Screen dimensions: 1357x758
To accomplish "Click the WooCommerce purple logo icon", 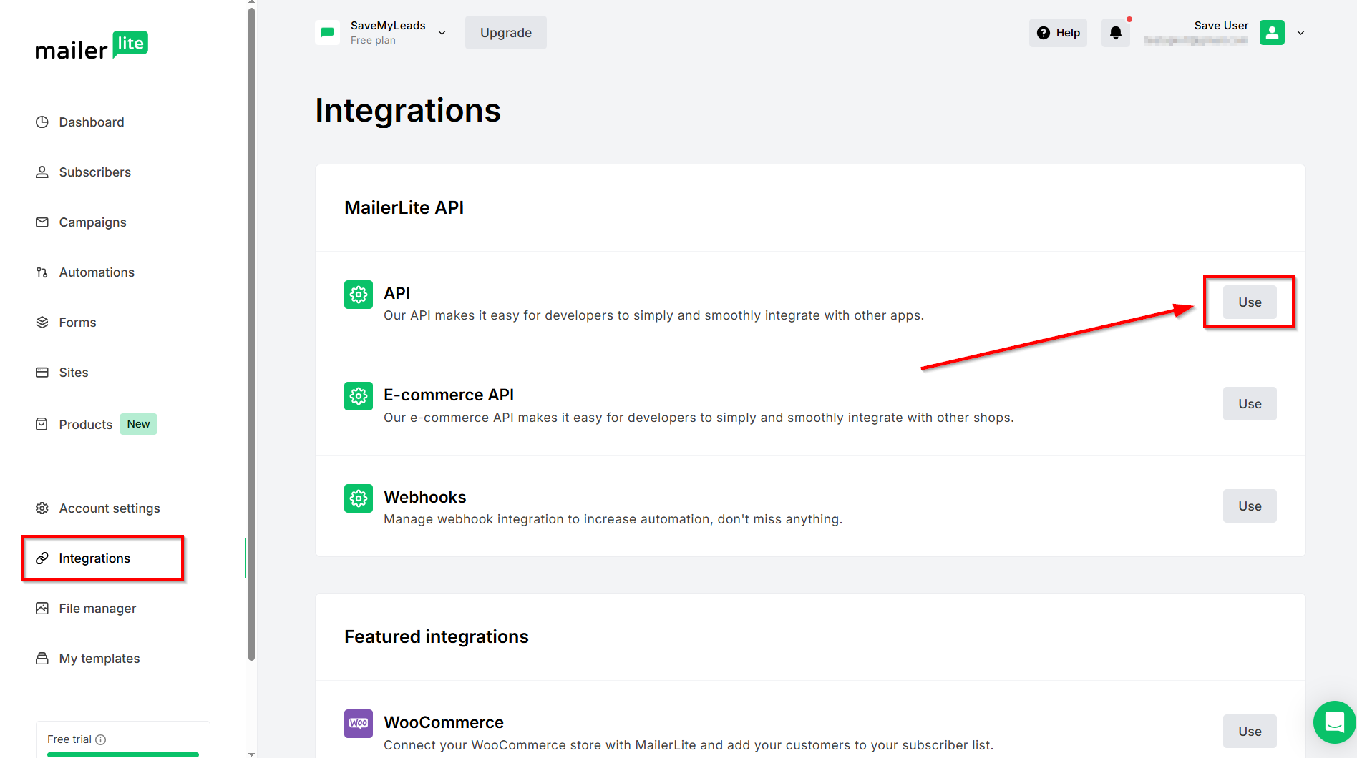I will click(359, 723).
